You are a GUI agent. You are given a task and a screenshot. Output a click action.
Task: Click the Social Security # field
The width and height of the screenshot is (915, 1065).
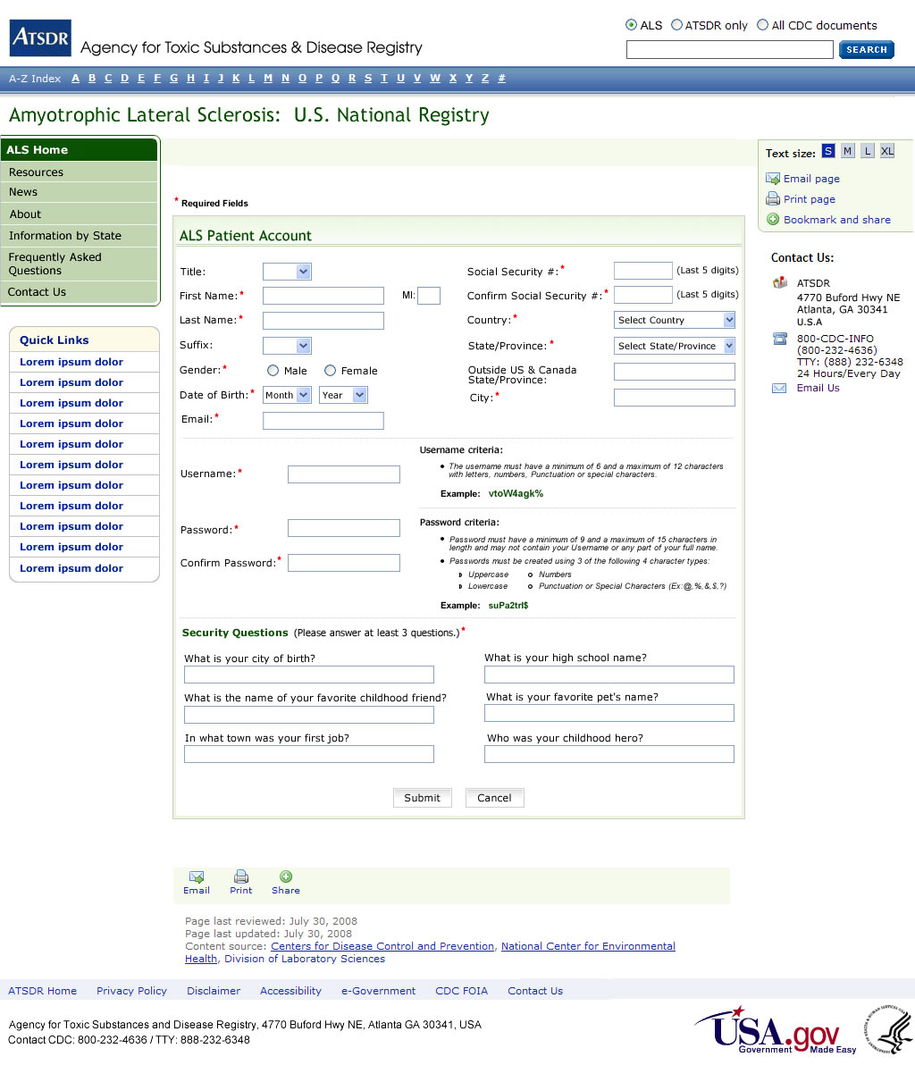click(643, 271)
